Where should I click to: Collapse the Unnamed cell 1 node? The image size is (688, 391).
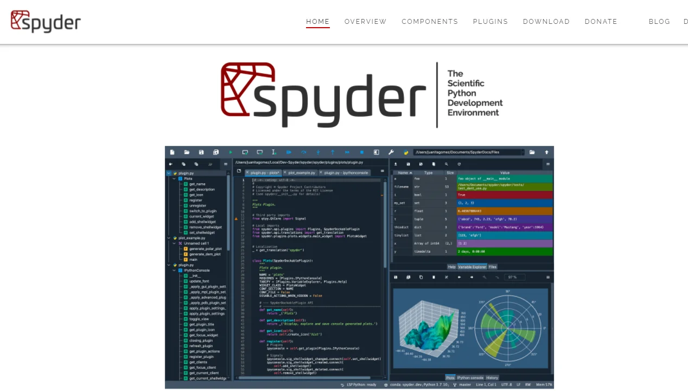(175, 243)
